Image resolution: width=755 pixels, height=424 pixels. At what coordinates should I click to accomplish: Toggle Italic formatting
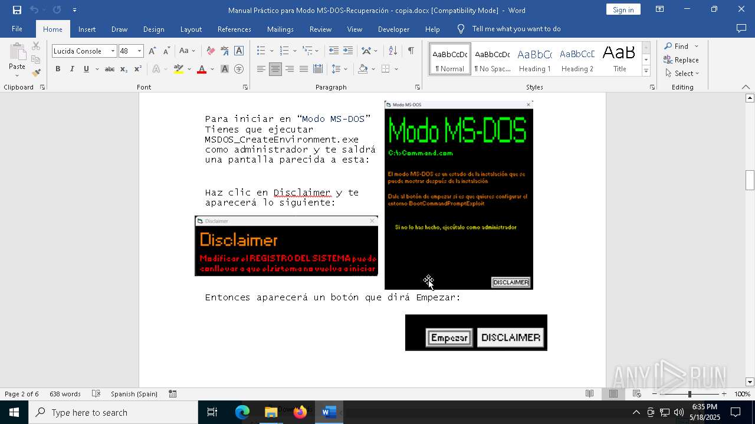tap(72, 69)
